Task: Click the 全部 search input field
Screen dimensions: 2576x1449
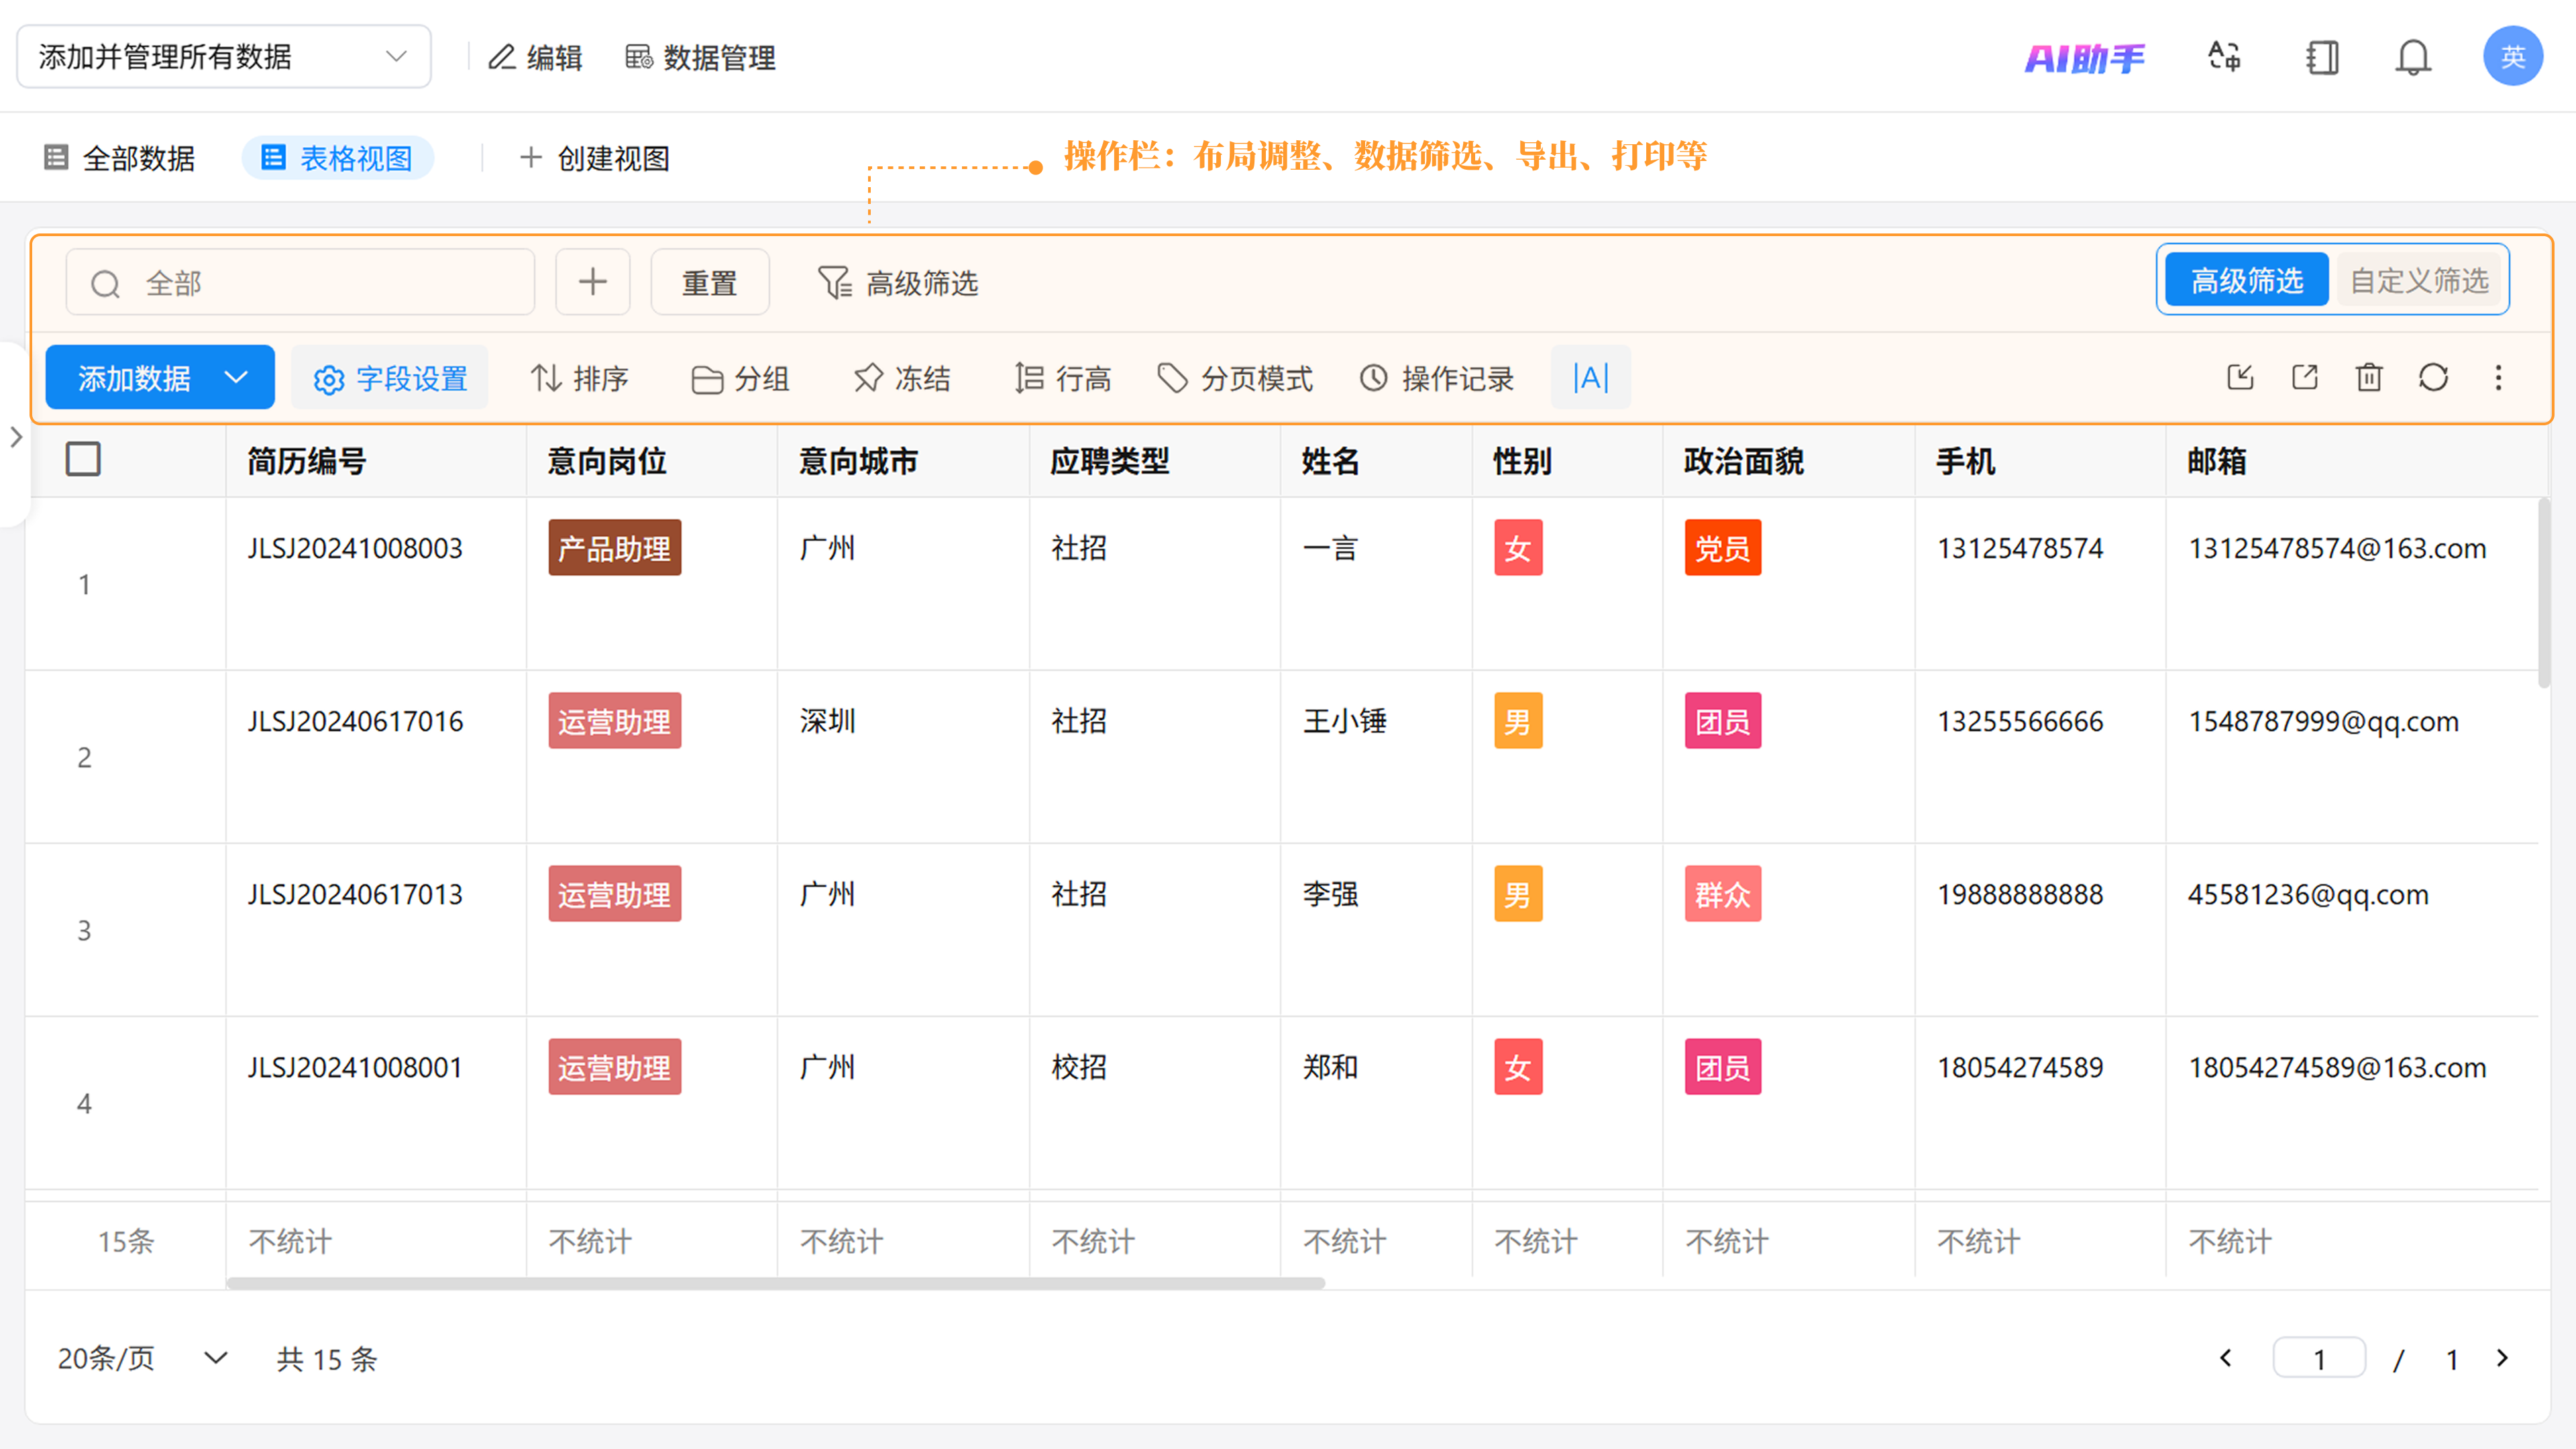Action: (300, 283)
